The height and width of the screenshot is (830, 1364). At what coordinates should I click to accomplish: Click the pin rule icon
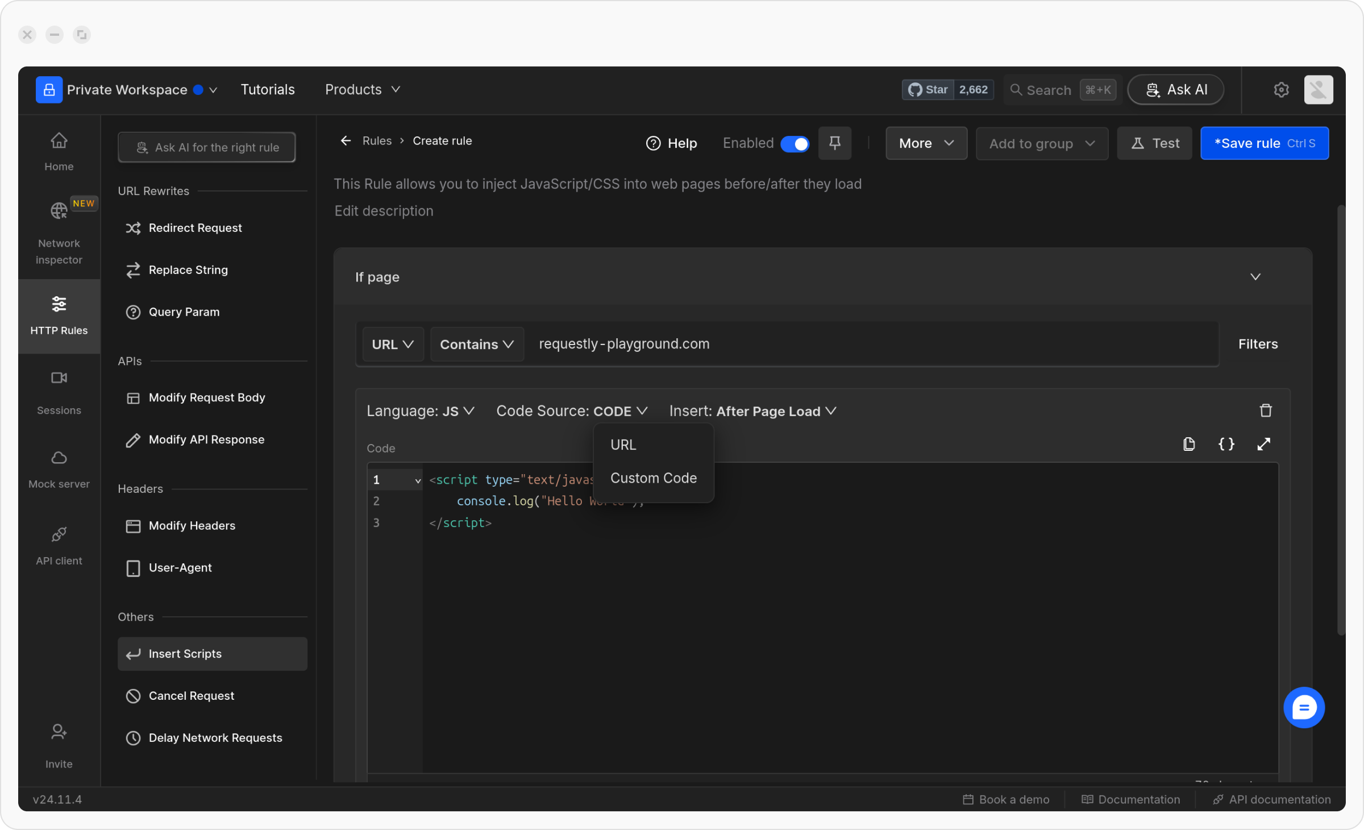tap(834, 143)
